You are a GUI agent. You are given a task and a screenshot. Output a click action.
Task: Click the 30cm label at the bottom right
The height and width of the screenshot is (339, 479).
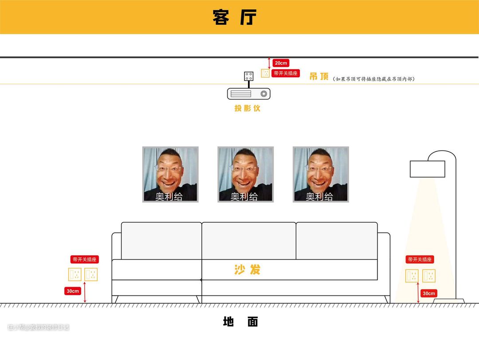(429, 293)
